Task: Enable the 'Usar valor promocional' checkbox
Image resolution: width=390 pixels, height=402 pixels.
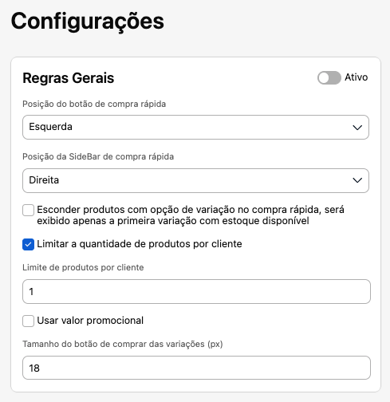Action: pos(28,321)
